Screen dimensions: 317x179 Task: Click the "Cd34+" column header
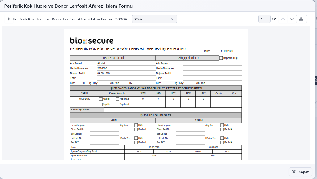click(218, 93)
